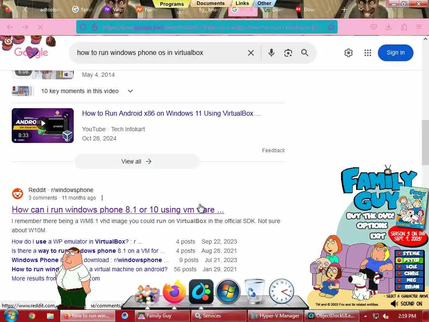Clear the search box with the X icon
The width and height of the screenshot is (429, 322).
251,53
